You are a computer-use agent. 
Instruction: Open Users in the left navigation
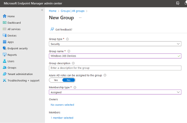(x=11, y=61)
